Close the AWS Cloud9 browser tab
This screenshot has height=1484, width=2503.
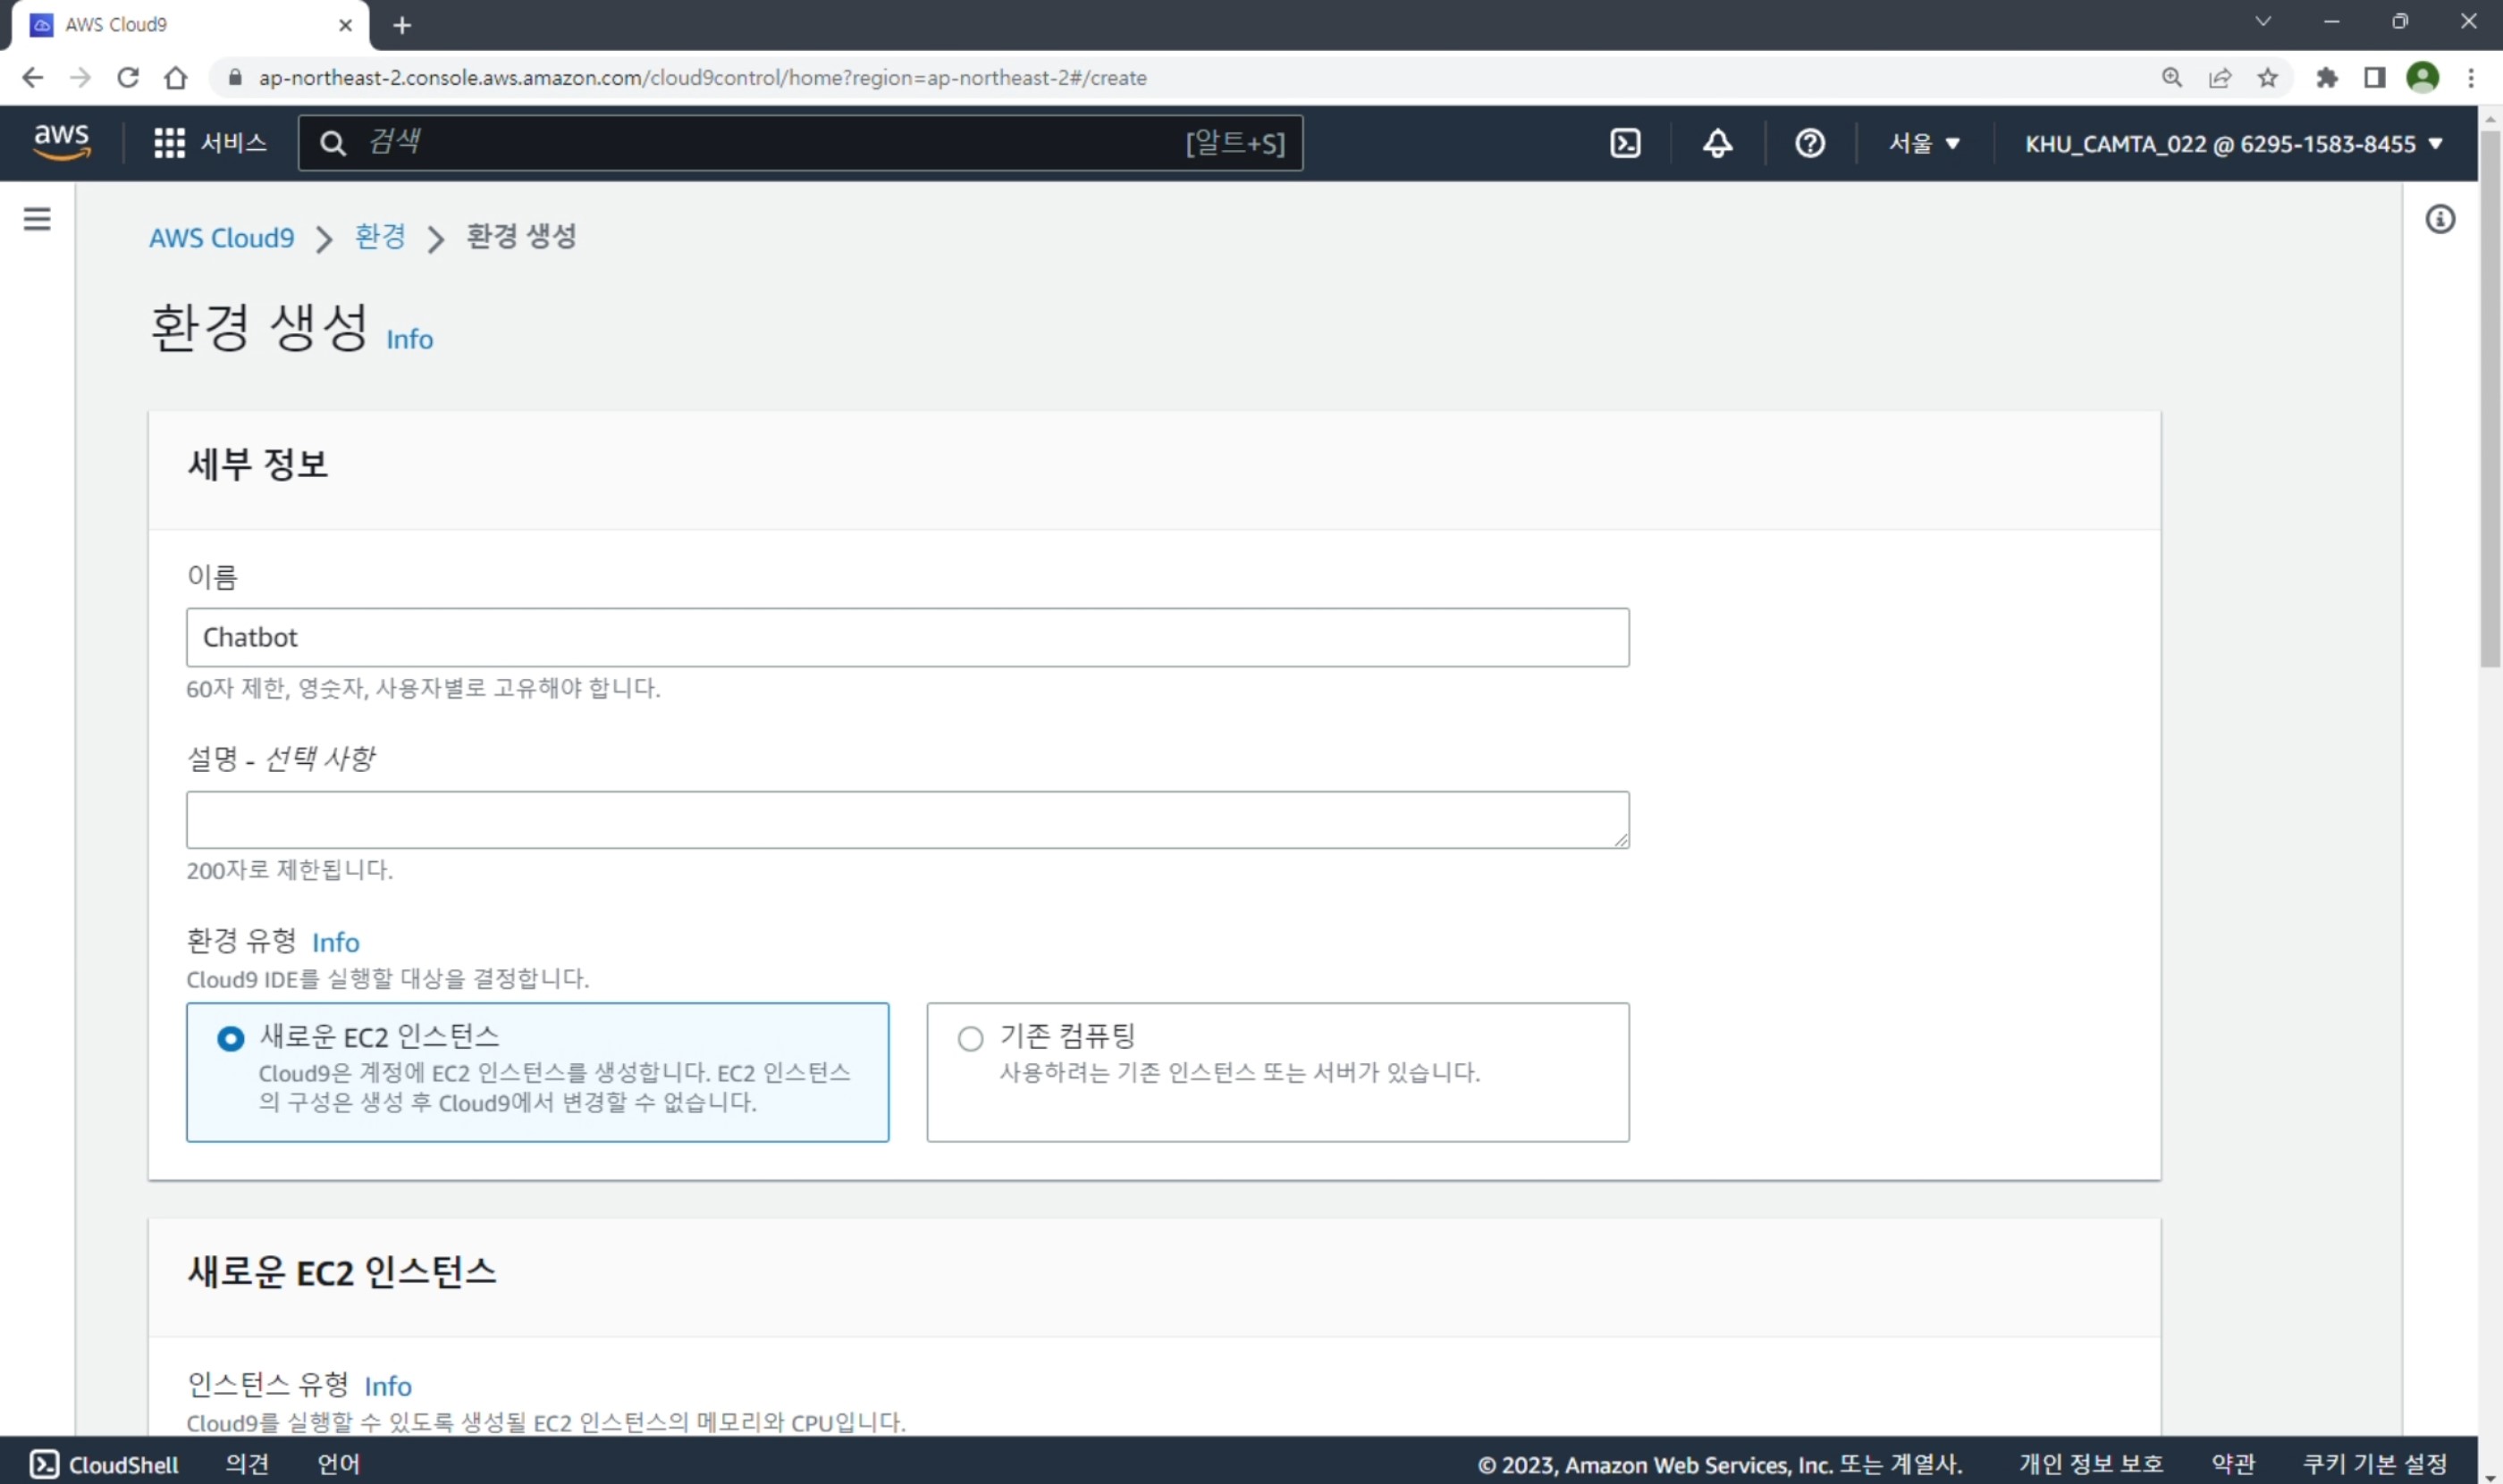(346, 25)
